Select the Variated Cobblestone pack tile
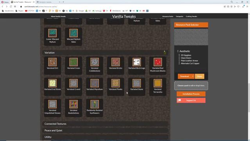Screen dimensions: 250x141 click(x=95, y=65)
